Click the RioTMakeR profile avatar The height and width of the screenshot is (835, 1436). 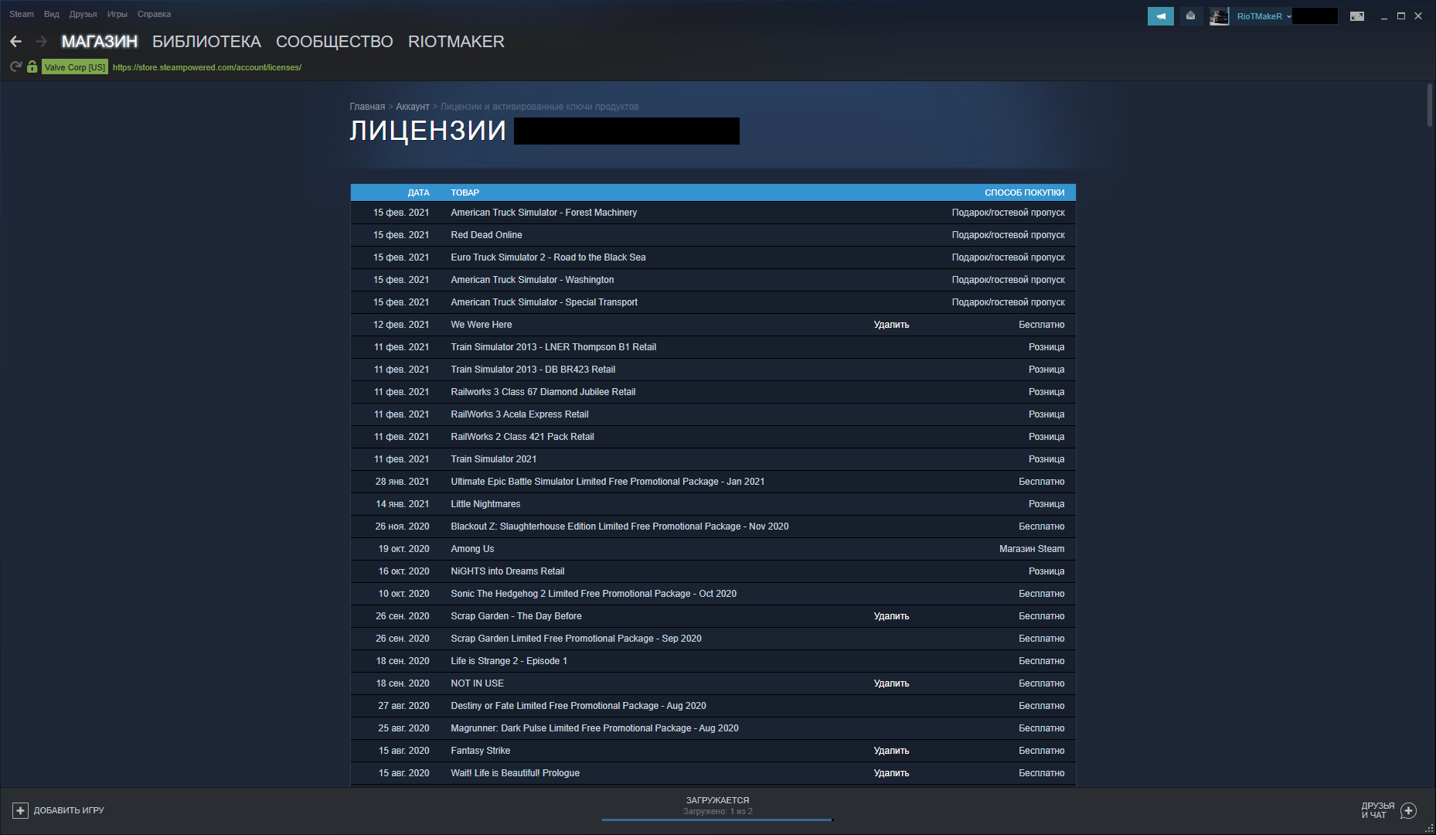click(x=1219, y=16)
